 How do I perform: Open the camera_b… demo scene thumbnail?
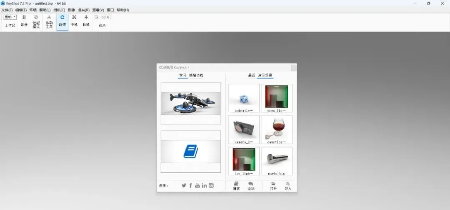pos(244,130)
